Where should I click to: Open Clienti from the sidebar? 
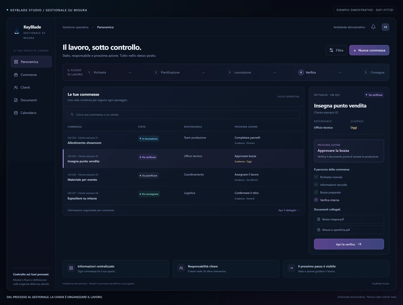coord(31,87)
